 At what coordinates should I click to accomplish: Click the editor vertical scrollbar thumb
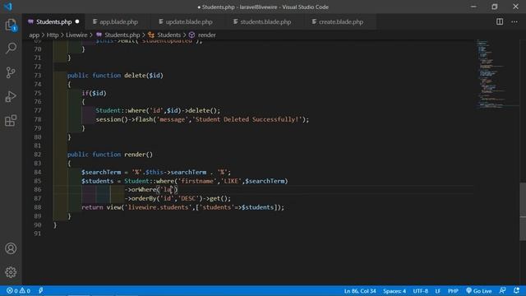pyautogui.click(x=523, y=211)
